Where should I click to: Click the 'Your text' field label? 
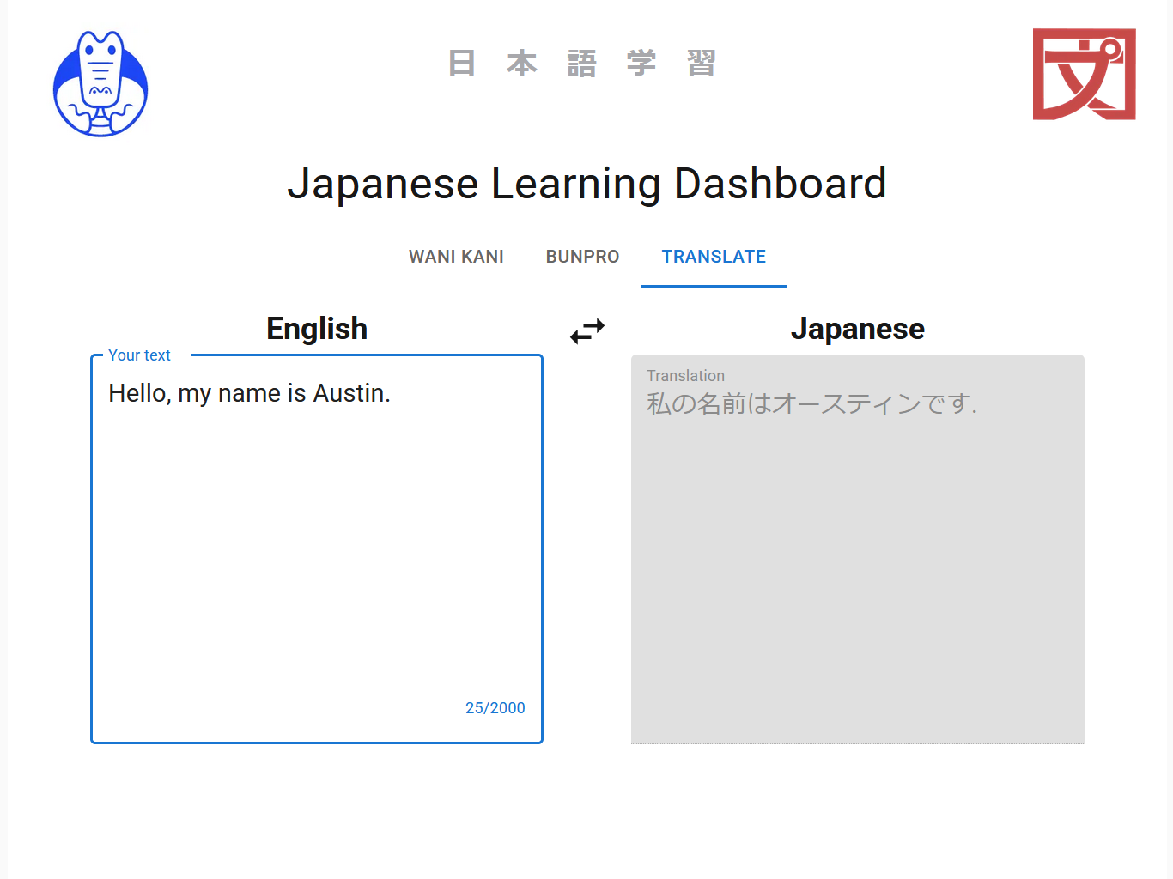tap(139, 355)
